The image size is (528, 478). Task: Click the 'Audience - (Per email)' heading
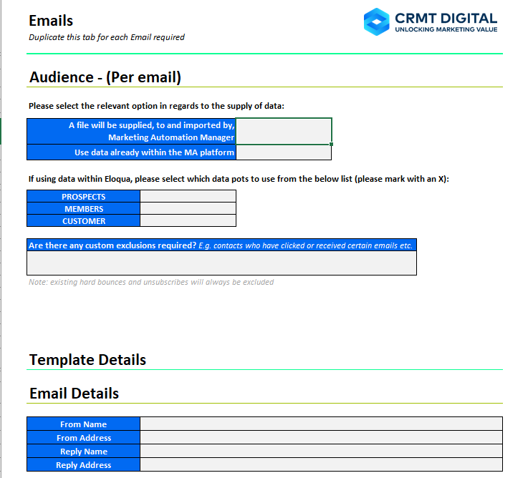coord(105,77)
